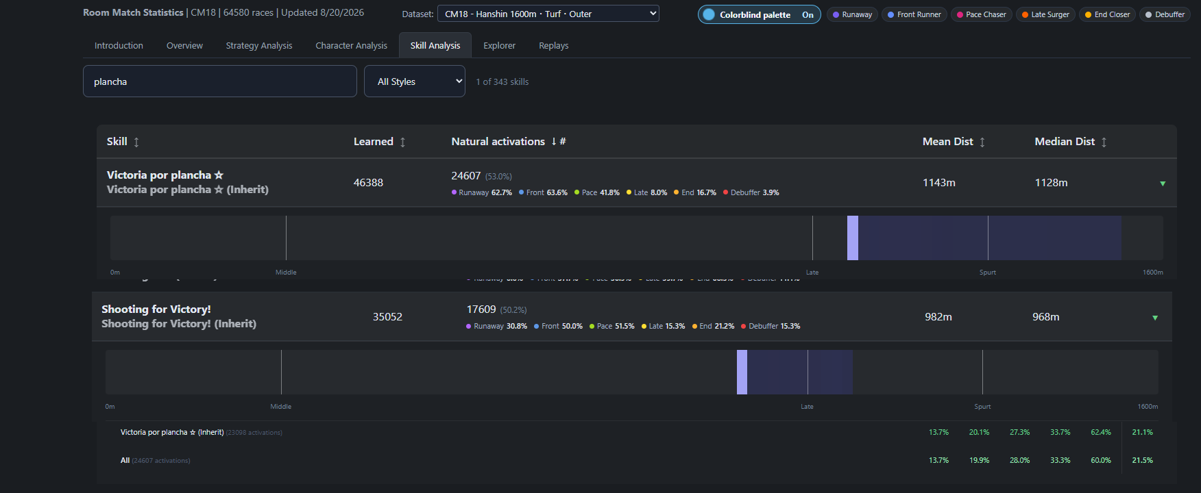Click the Natural activations column header

[x=498, y=142]
